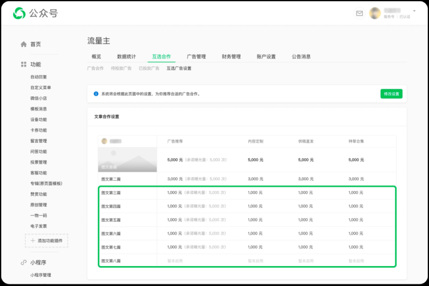The width and height of the screenshot is (429, 286).
Task: Open the 已投放广告 sub-tab
Action: pyautogui.click(x=149, y=69)
